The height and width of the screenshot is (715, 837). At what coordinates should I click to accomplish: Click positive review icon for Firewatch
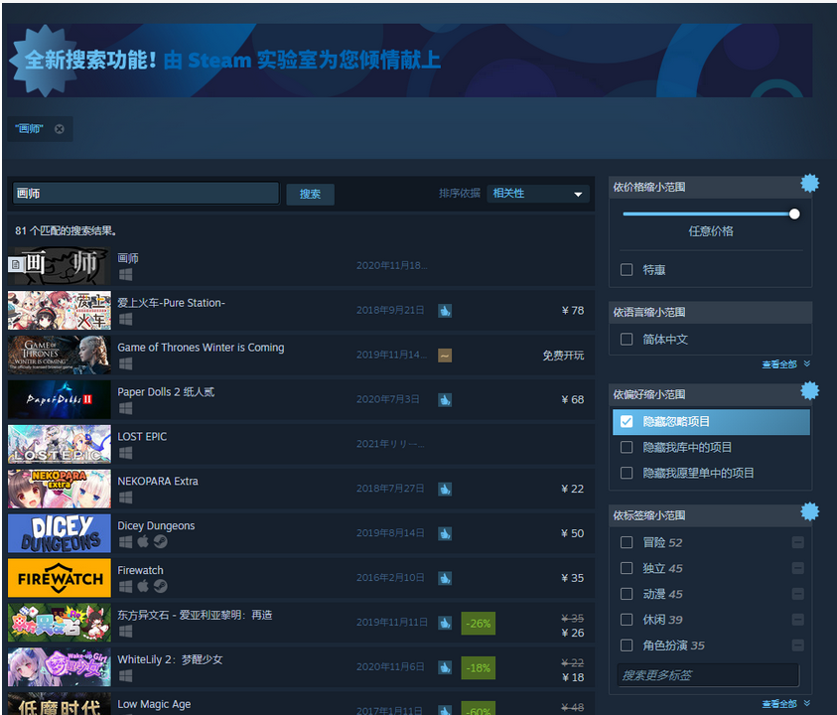click(445, 578)
